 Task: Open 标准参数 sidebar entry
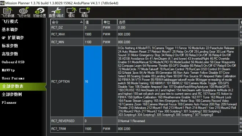coord(10,46)
